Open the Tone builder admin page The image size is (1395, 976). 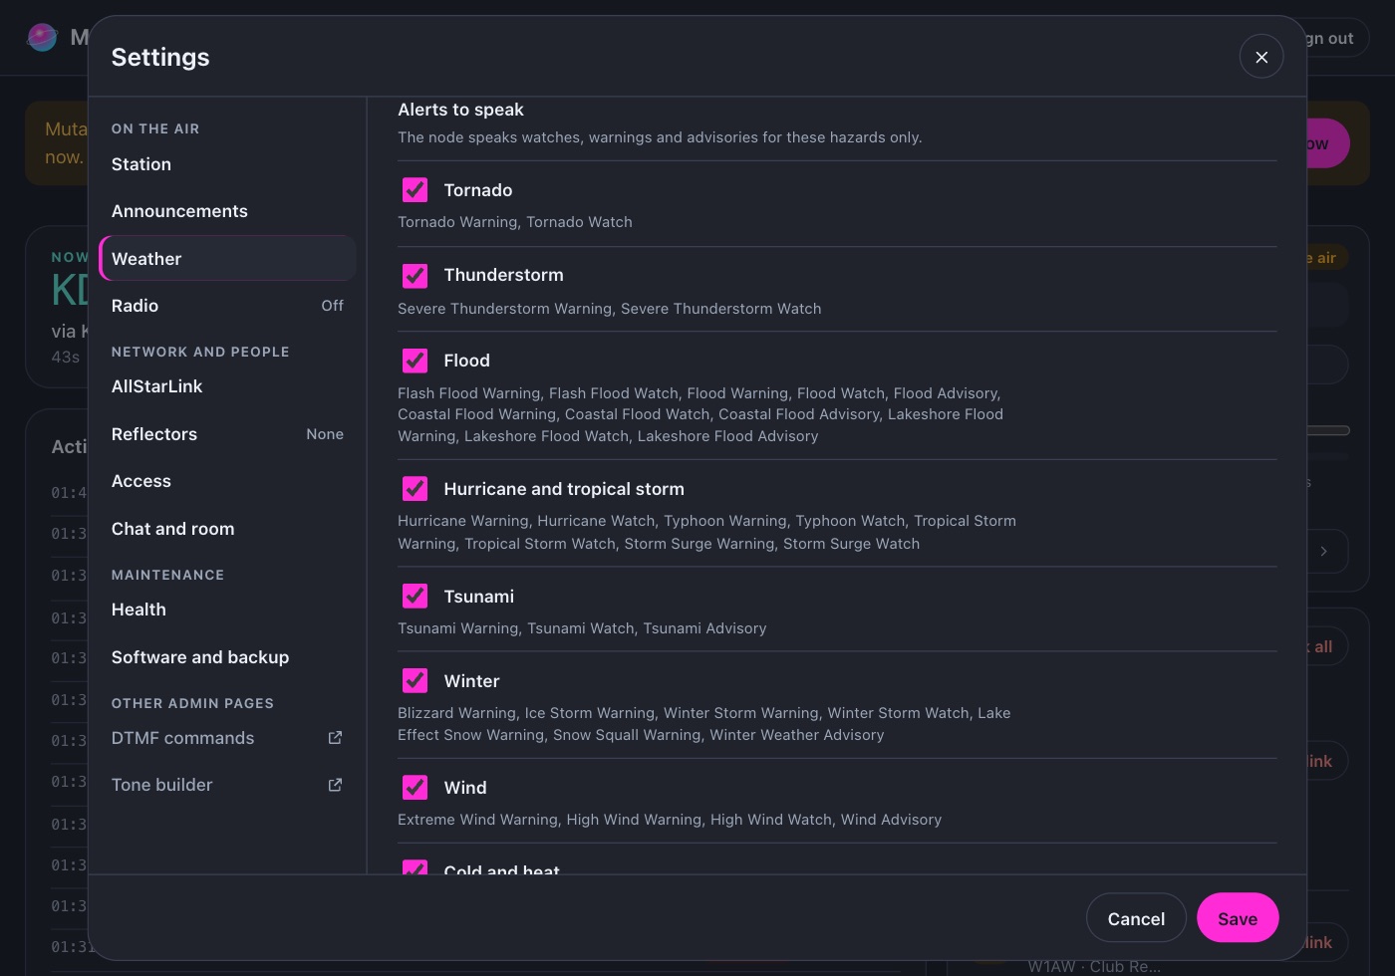tap(227, 785)
